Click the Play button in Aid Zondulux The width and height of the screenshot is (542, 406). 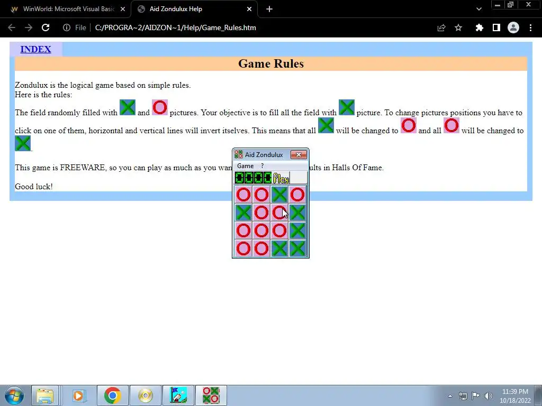click(x=281, y=178)
